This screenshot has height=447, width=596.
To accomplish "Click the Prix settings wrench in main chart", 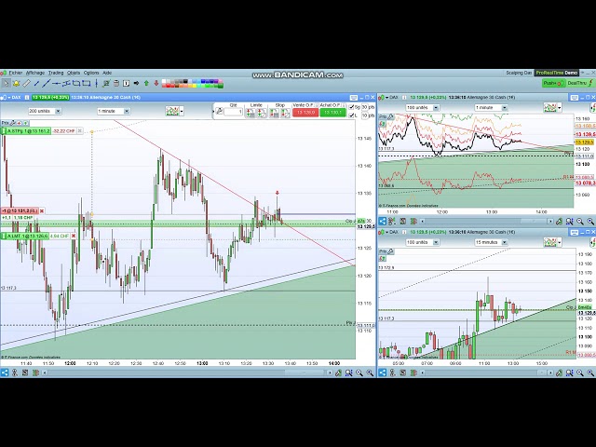I will coord(12,123).
